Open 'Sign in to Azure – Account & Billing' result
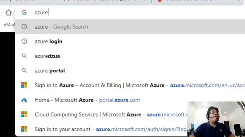The image size is (245, 137). pos(130,85)
